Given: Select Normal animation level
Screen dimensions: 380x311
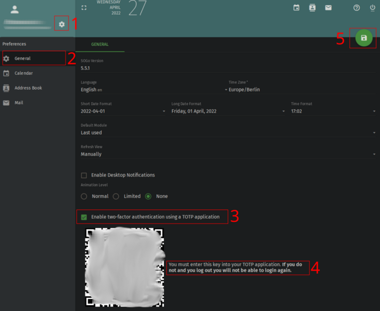Looking at the screenshot, I should 84,196.
